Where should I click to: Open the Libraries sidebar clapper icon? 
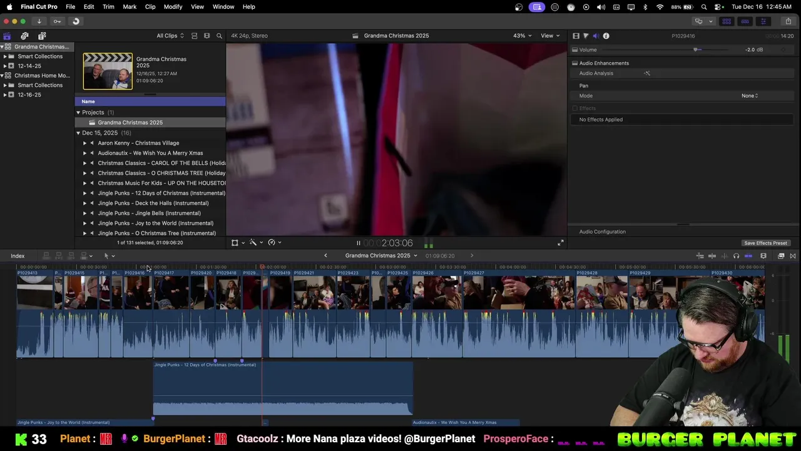(x=7, y=36)
